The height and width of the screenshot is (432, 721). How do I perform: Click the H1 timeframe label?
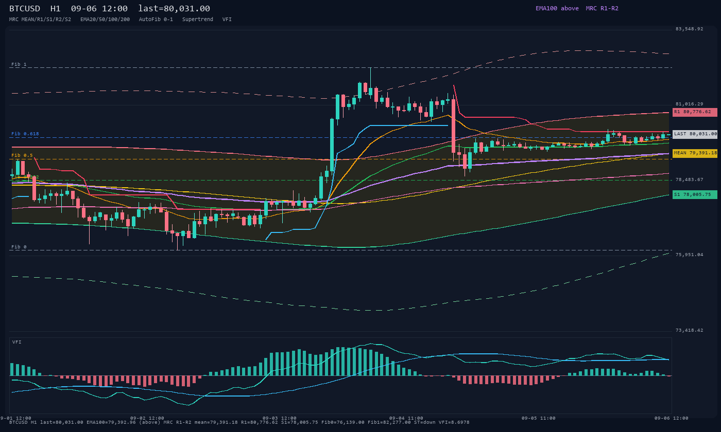coord(56,8)
